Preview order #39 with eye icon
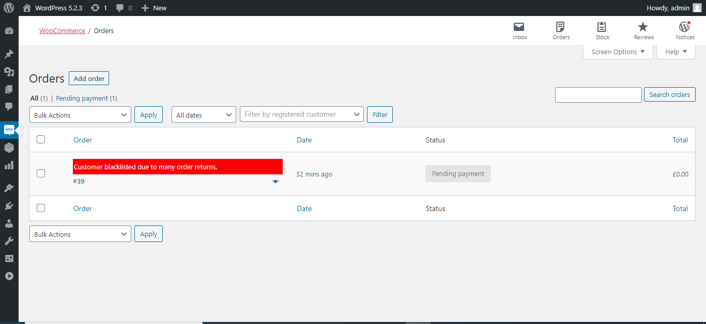This screenshot has height=324, width=706. 275,182
